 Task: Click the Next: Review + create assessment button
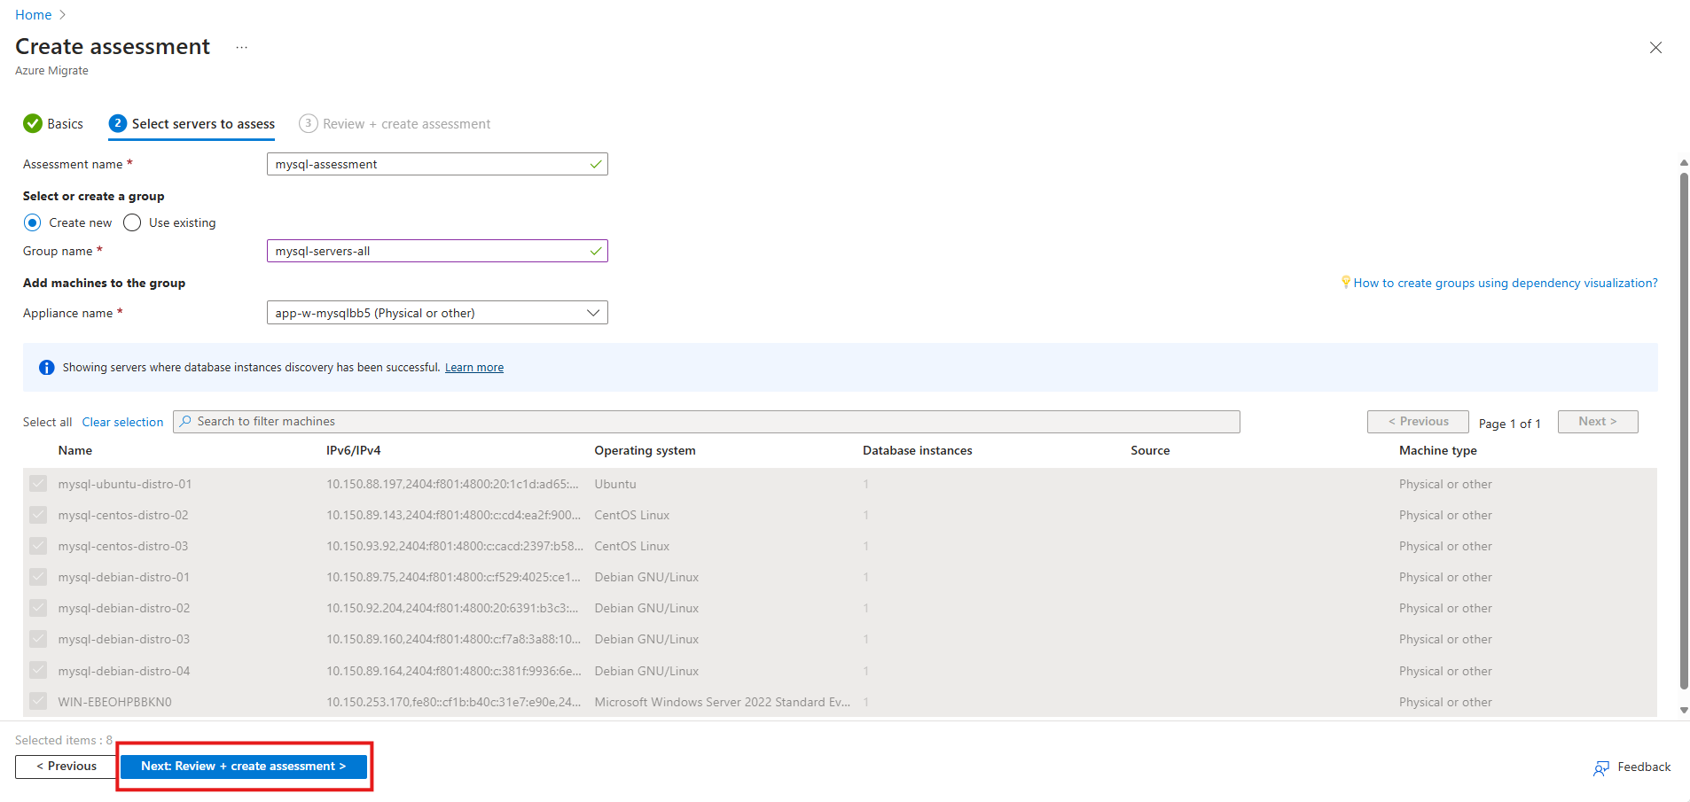pos(244,766)
